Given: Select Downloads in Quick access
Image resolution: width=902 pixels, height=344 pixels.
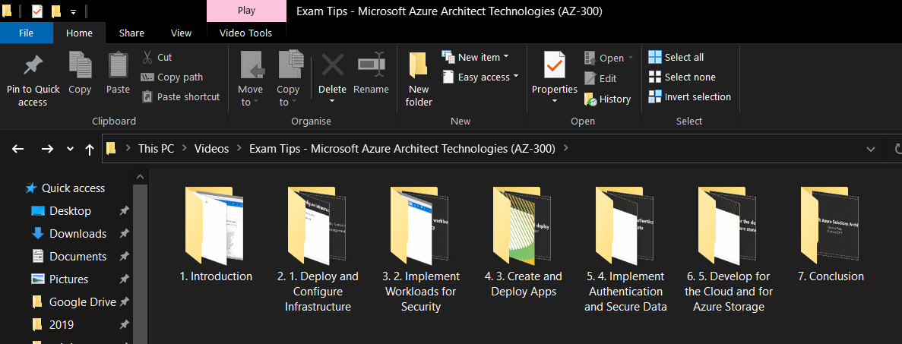Looking at the screenshot, I should coord(78,234).
